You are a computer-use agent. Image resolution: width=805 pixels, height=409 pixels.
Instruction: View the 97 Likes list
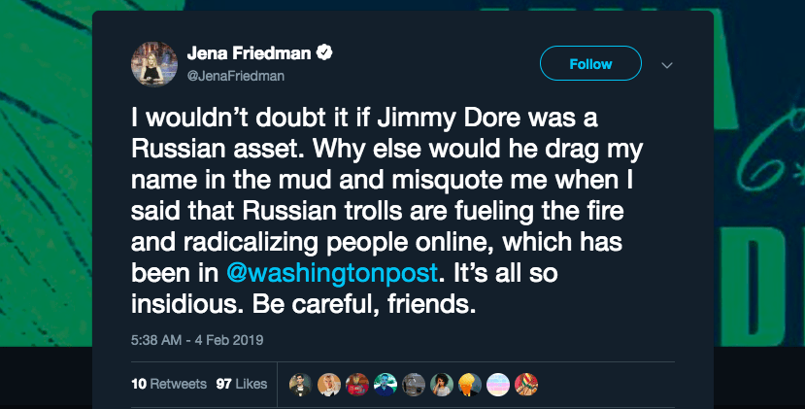point(241,384)
